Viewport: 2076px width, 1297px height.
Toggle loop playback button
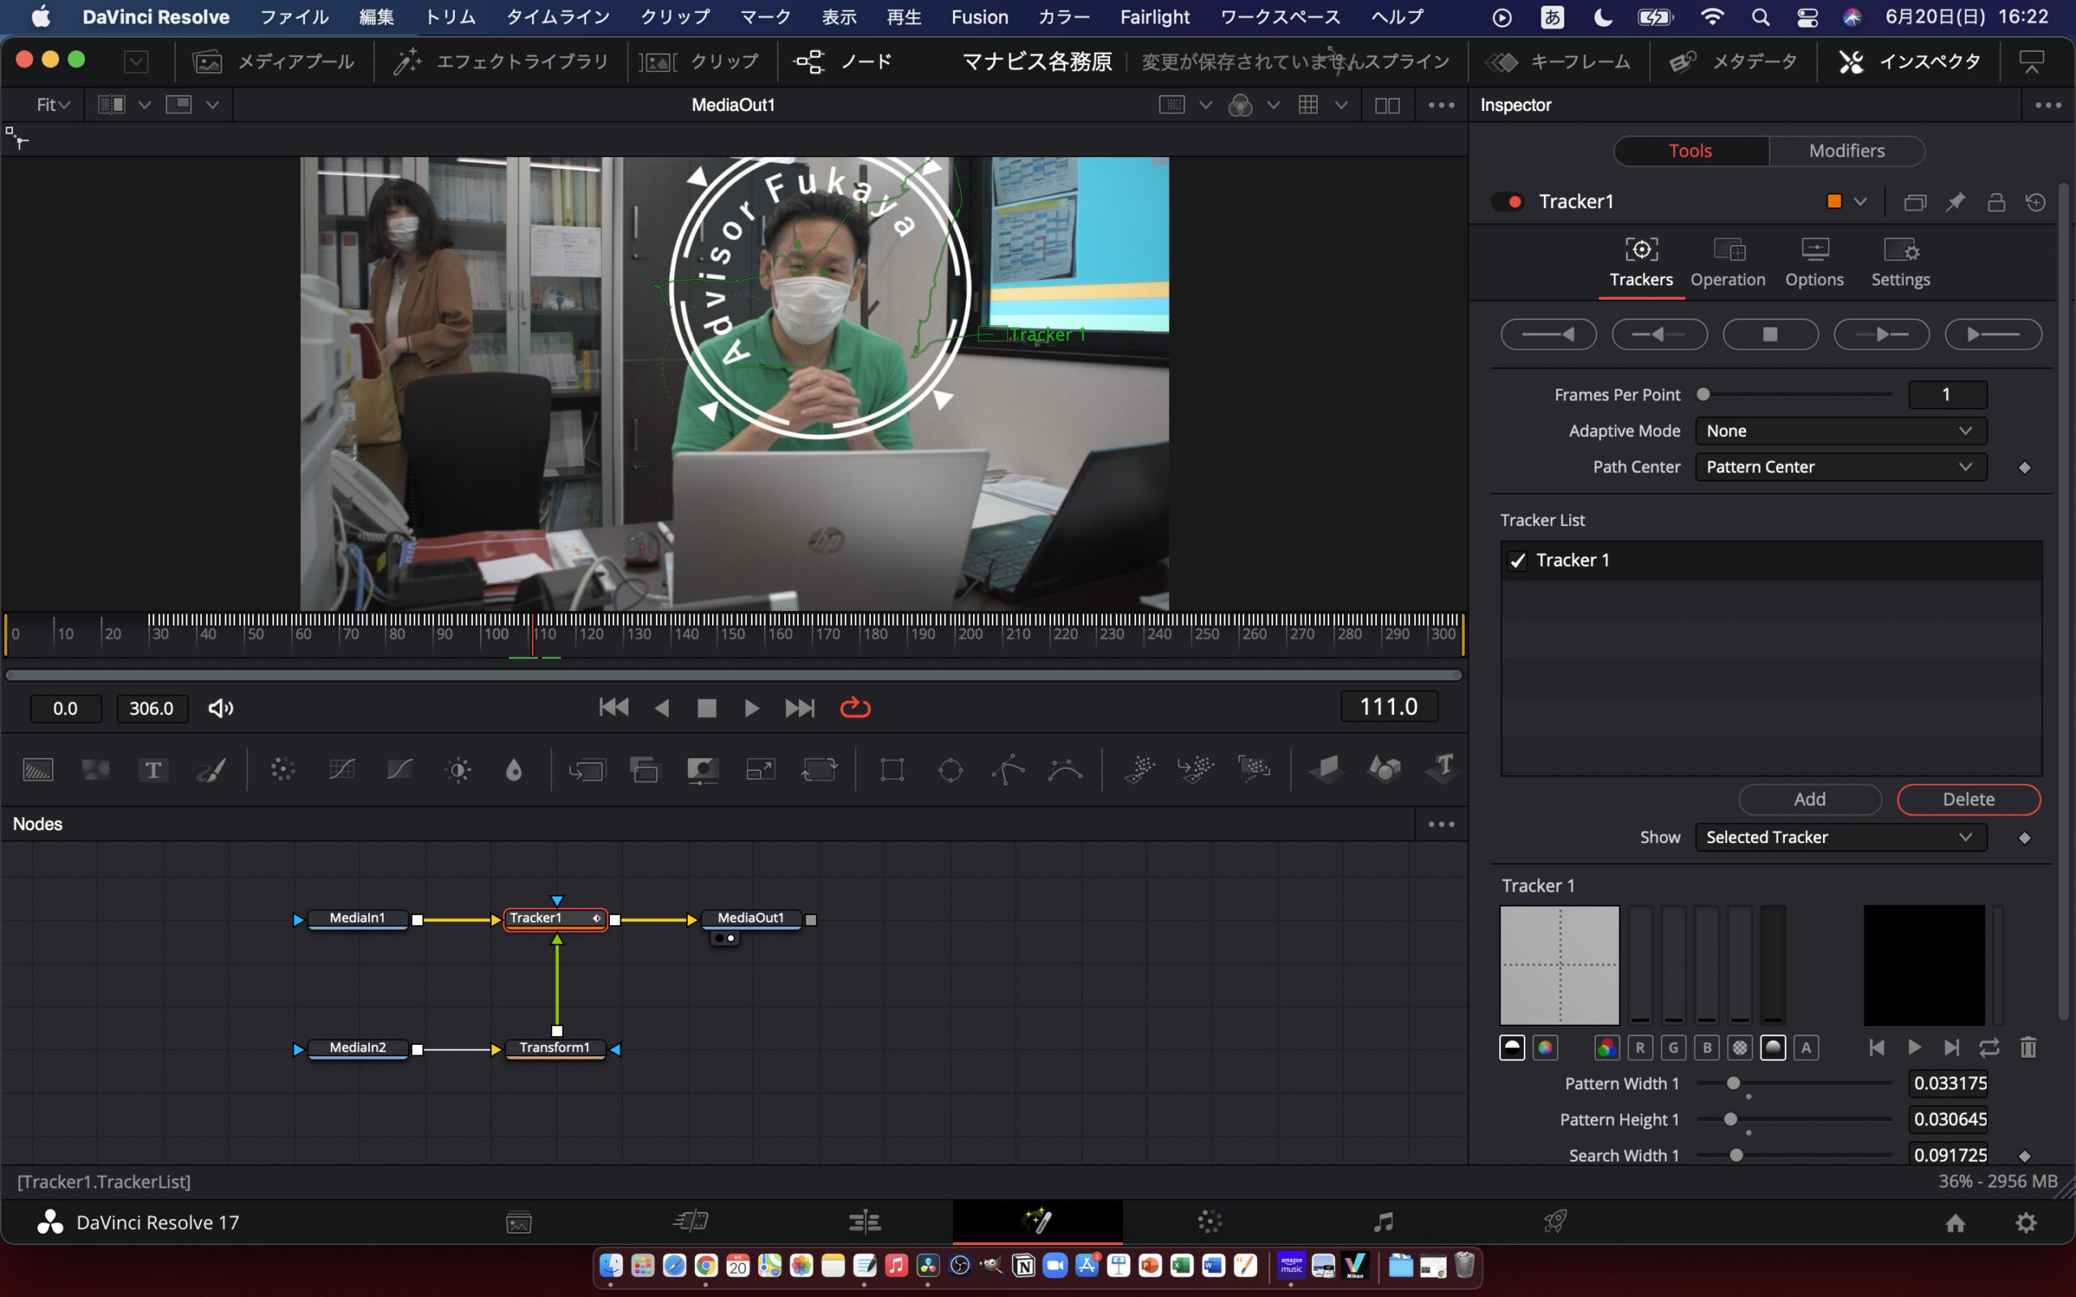pyautogui.click(x=856, y=708)
